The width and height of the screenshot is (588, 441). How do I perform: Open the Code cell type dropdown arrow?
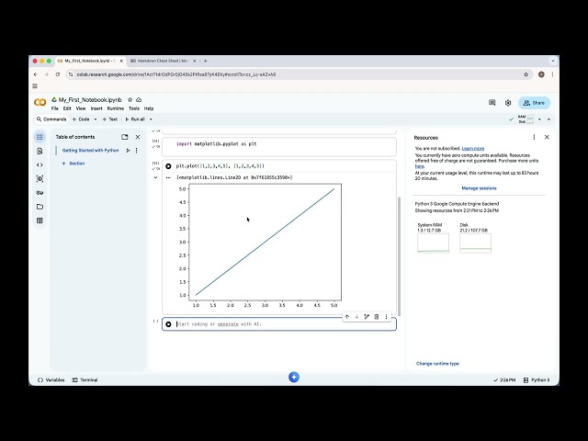point(96,119)
